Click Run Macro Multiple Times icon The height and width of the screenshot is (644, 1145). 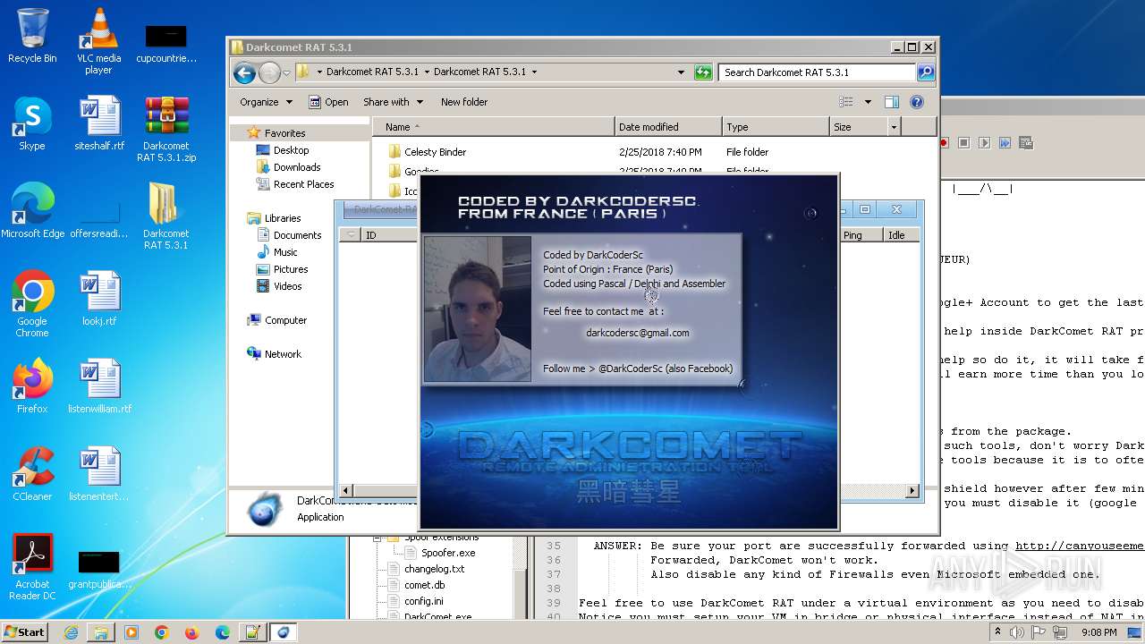tap(1005, 142)
